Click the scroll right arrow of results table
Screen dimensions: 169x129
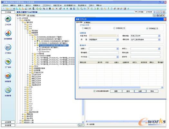point(162,87)
